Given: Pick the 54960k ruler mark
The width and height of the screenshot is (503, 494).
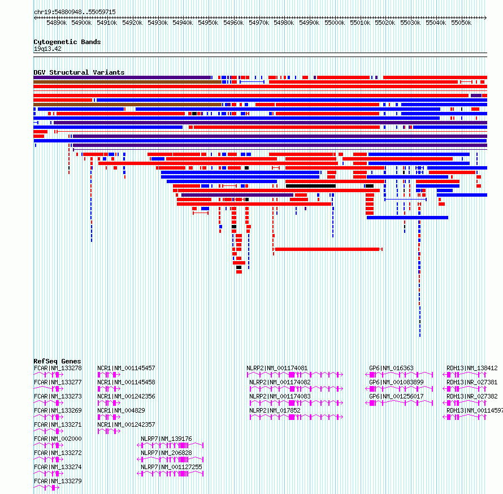Looking at the screenshot, I should click(x=233, y=23).
